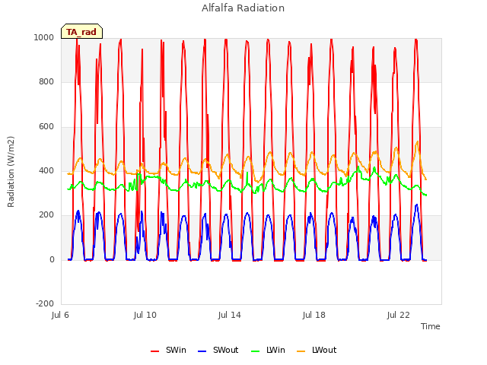This screenshot has height=365, width=487.
Task: Click the -200 y-axis tick label
Action: click(45, 303)
